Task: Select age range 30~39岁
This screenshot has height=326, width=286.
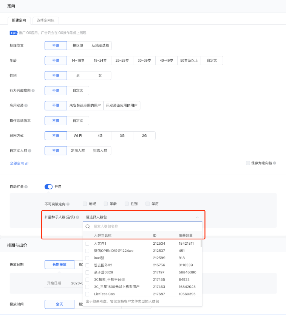Action: coord(144,61)
